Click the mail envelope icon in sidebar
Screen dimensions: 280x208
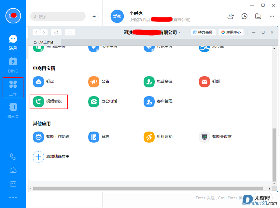click(x=13, y=184)
